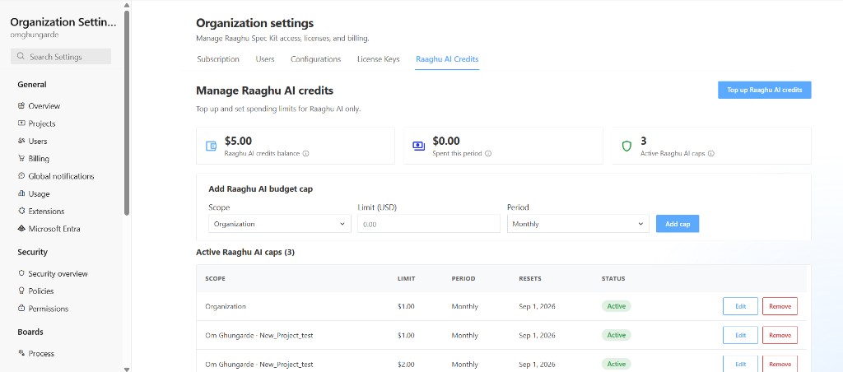
Task: Click the omghungarde organization name
Action: click(35, 35)
